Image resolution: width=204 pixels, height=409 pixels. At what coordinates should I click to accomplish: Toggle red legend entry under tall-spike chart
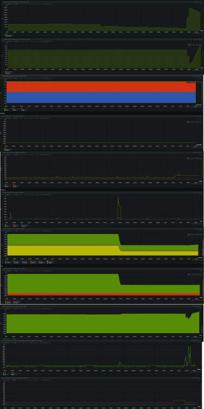[x=17, y=225]
